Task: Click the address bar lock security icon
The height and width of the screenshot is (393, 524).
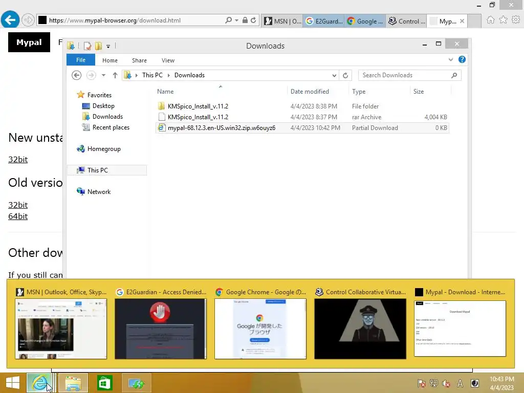Action: [245, 20]
